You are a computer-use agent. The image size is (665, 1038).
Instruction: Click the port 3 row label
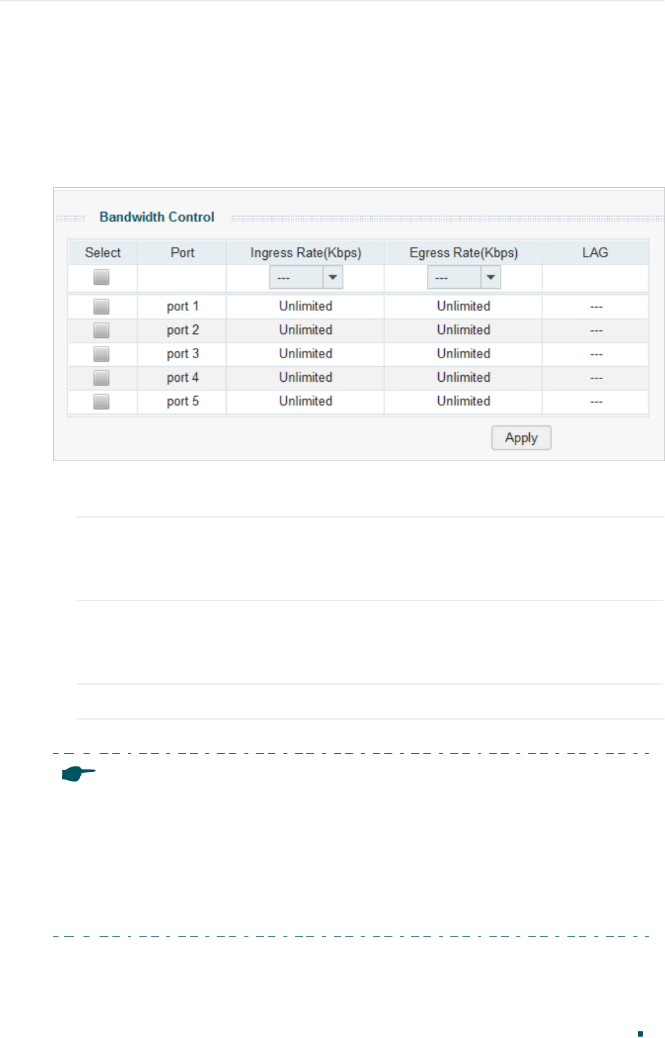(x=182, y=354)
